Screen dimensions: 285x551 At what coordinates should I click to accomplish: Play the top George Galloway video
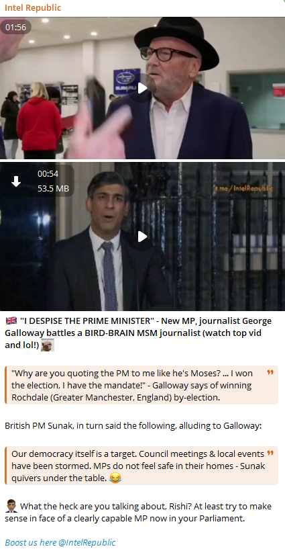142,88
